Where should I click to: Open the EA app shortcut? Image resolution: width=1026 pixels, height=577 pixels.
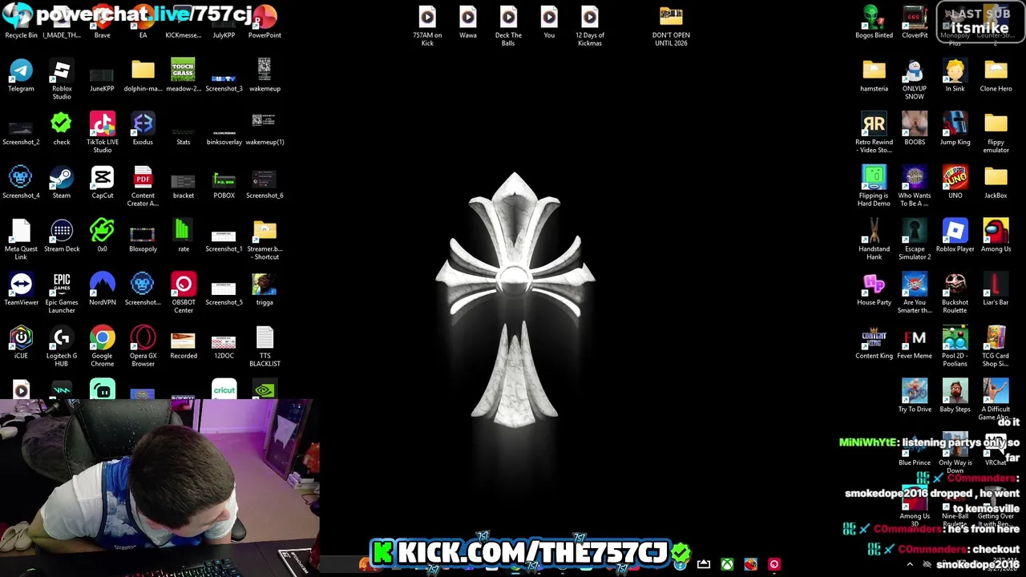(x=143, y=22)
